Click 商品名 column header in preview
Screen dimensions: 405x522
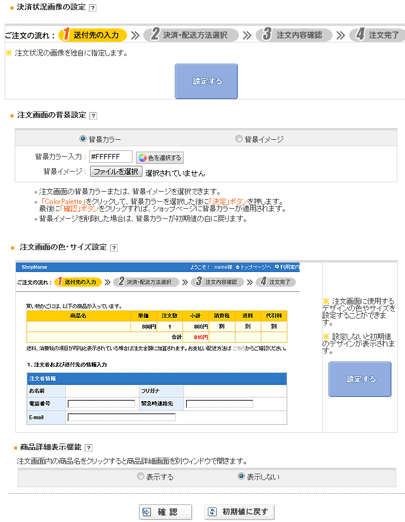pyautogui.click(x=78, y=316)
